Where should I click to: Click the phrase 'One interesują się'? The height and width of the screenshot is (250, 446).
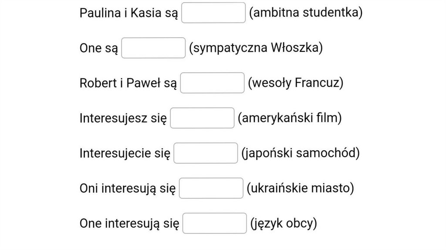point(129,224)
